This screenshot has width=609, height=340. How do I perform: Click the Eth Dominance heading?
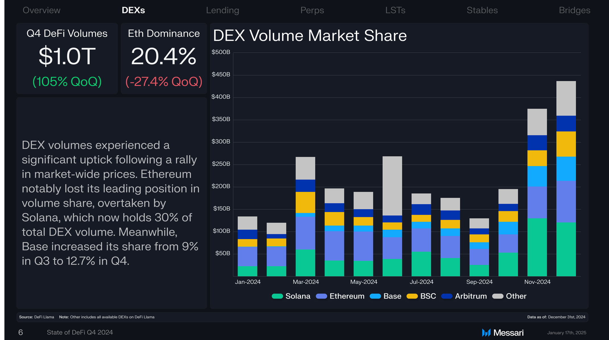164,34
